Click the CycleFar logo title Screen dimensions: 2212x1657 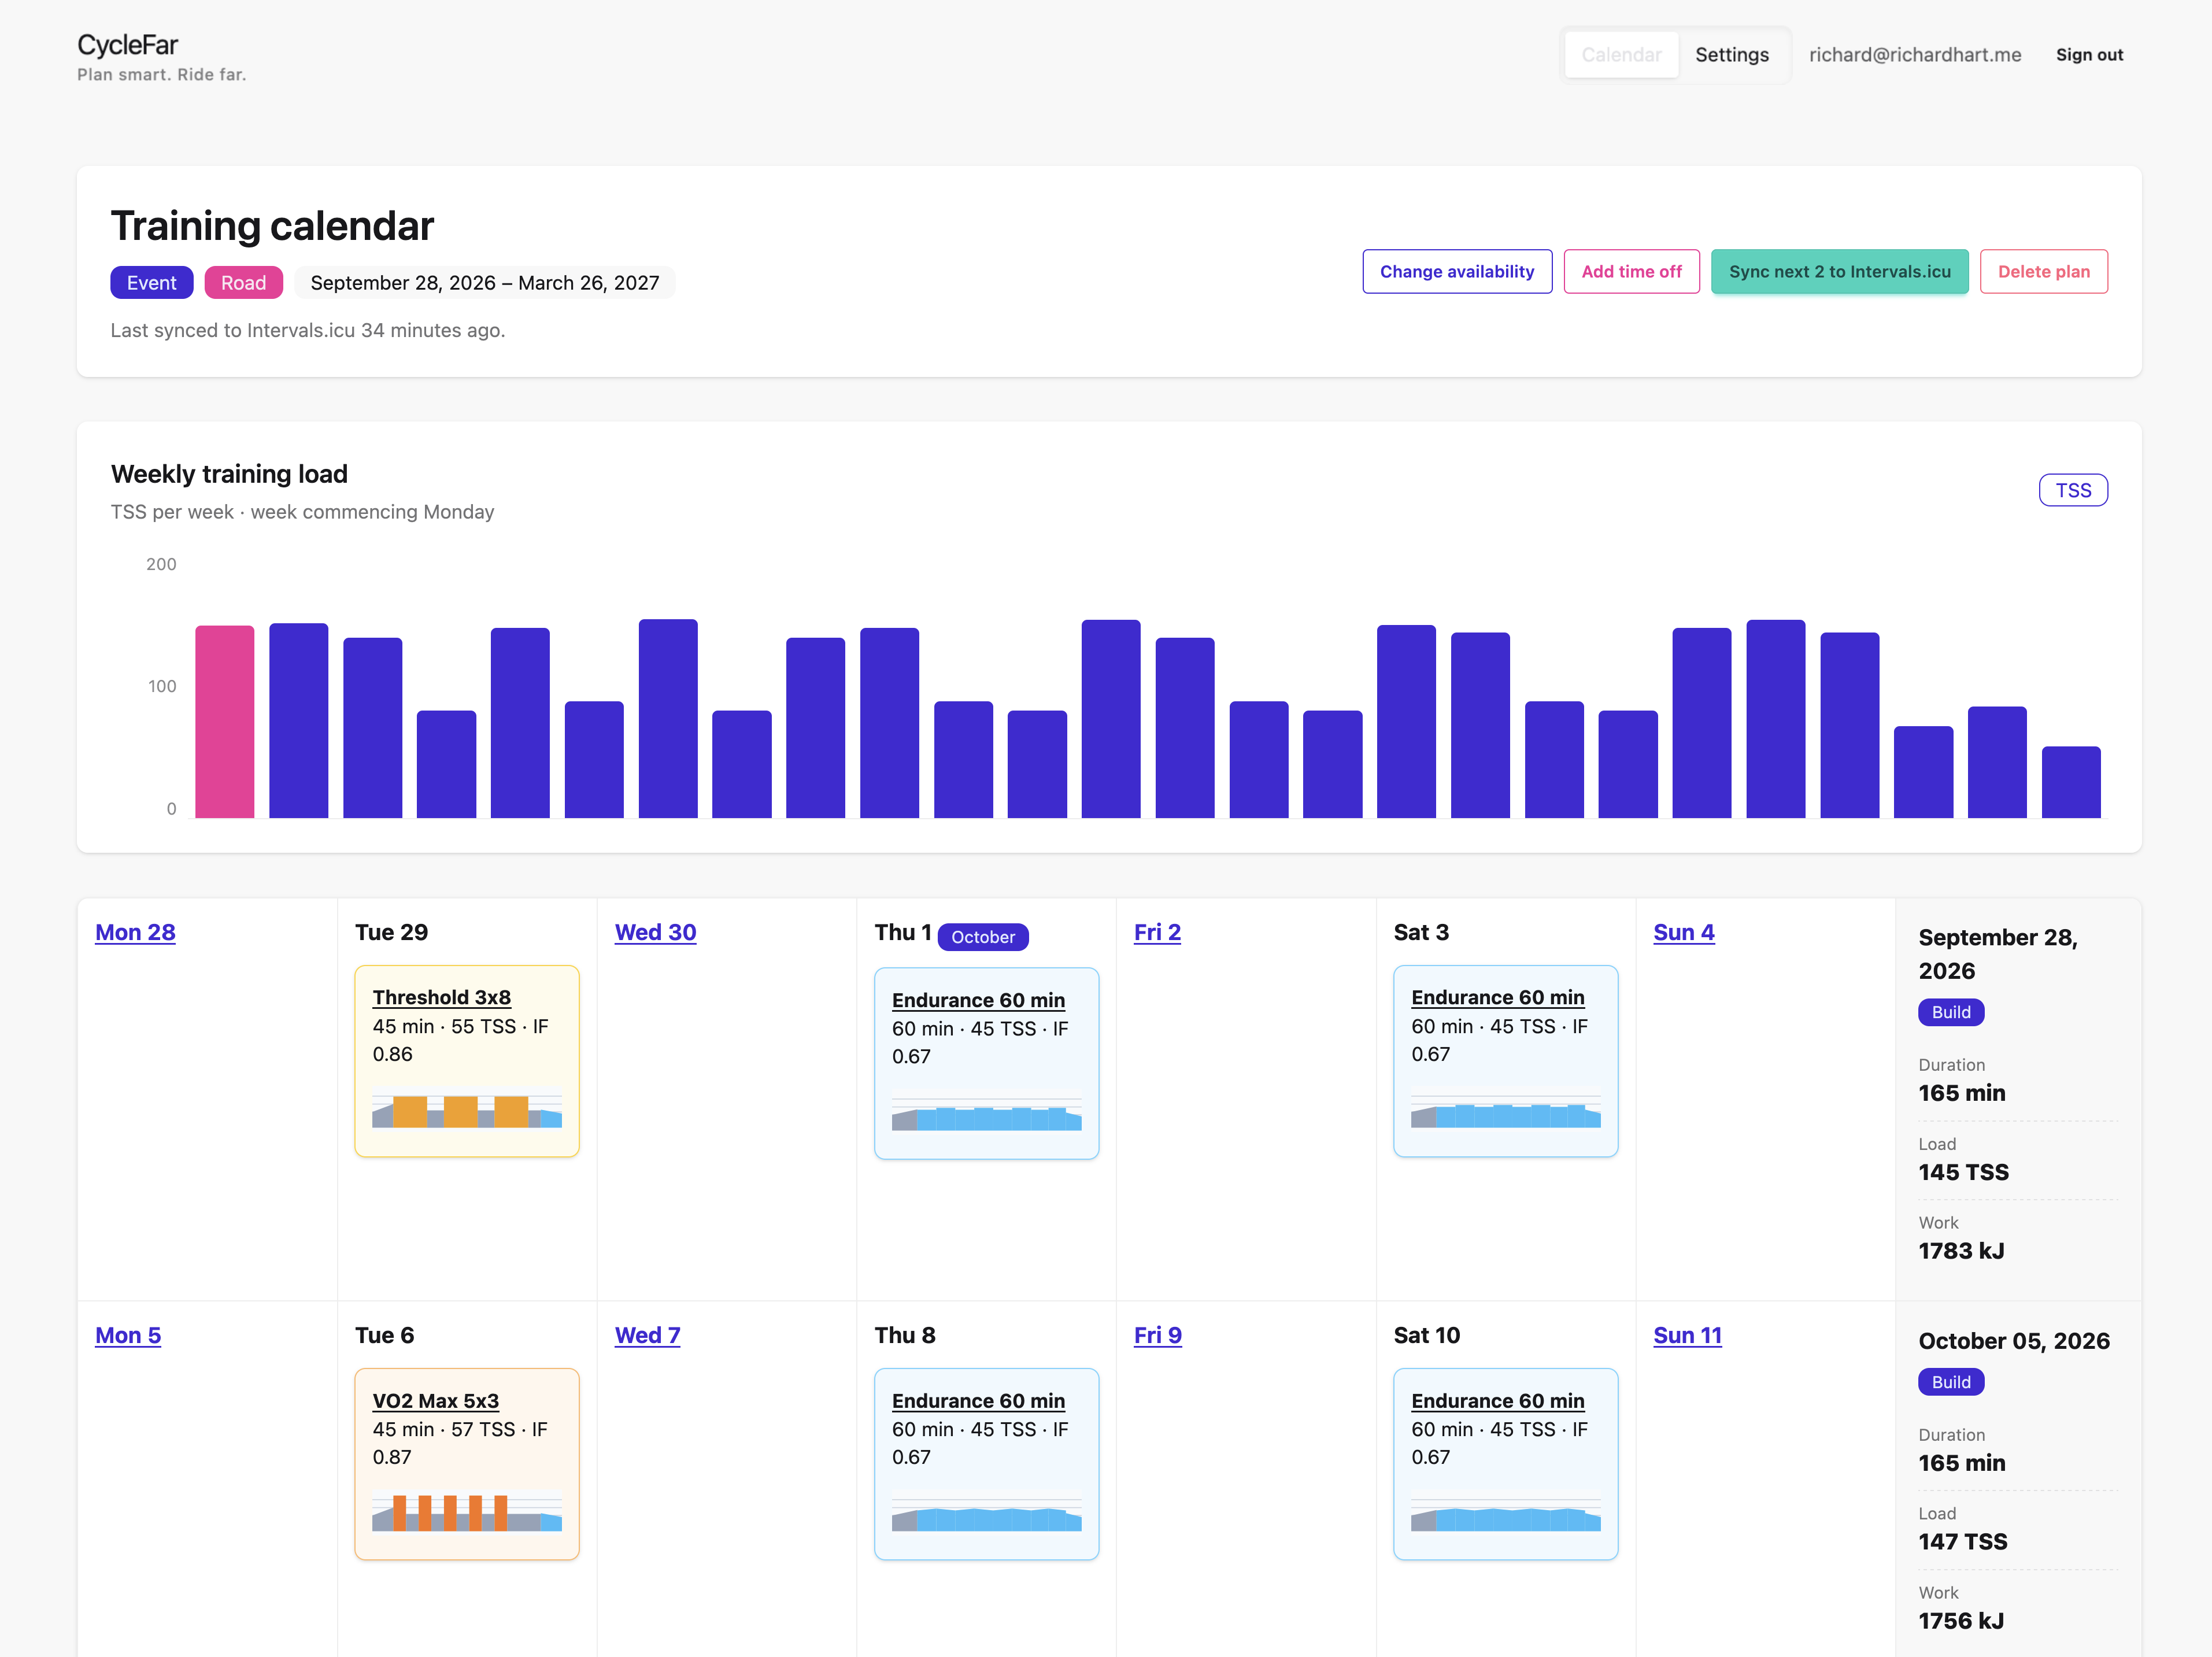128,45
